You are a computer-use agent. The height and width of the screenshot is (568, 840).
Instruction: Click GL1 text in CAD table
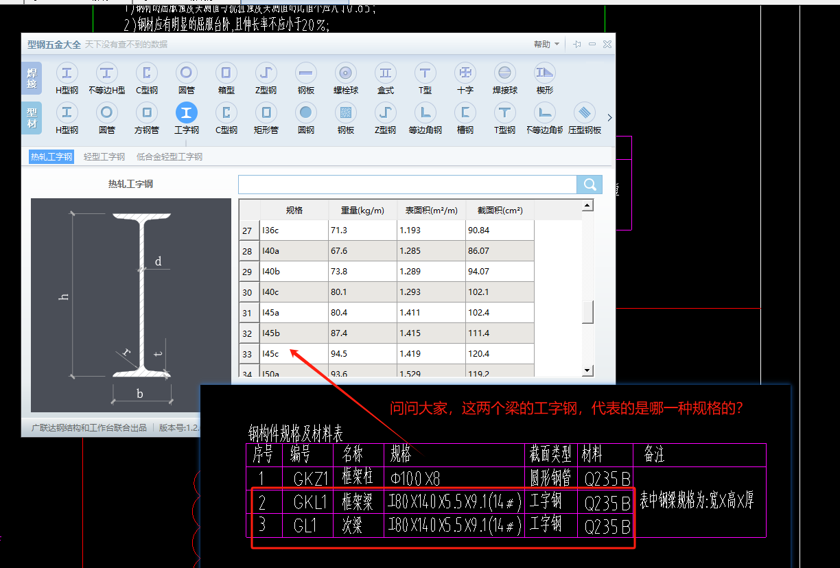tap(304, 526)
